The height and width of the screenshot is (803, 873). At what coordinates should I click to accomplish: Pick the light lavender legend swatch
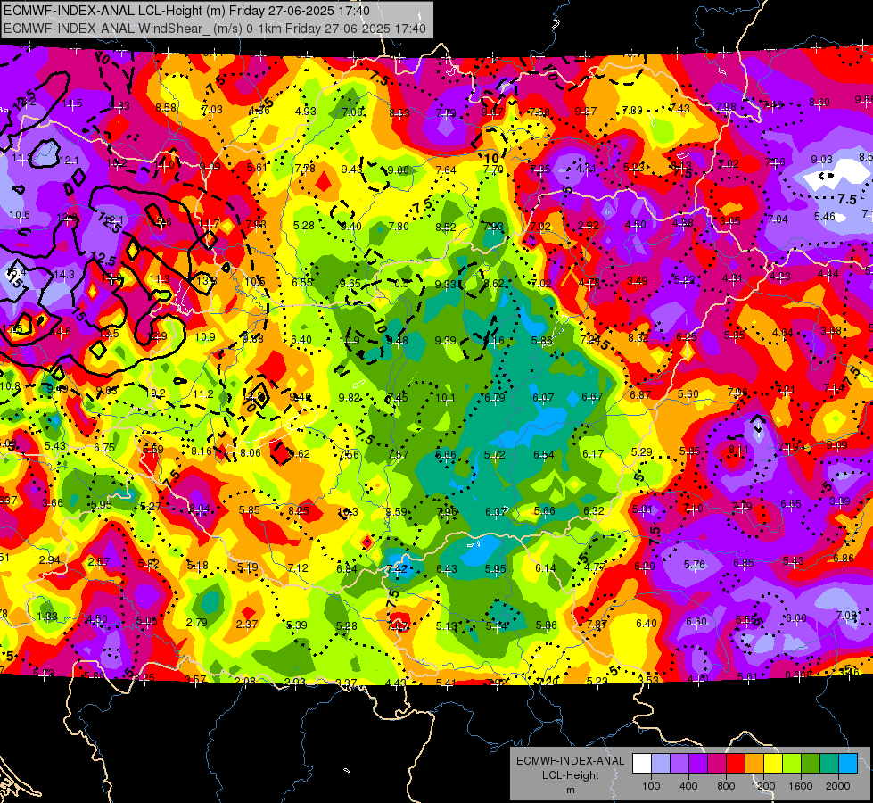tap(661, 764)
